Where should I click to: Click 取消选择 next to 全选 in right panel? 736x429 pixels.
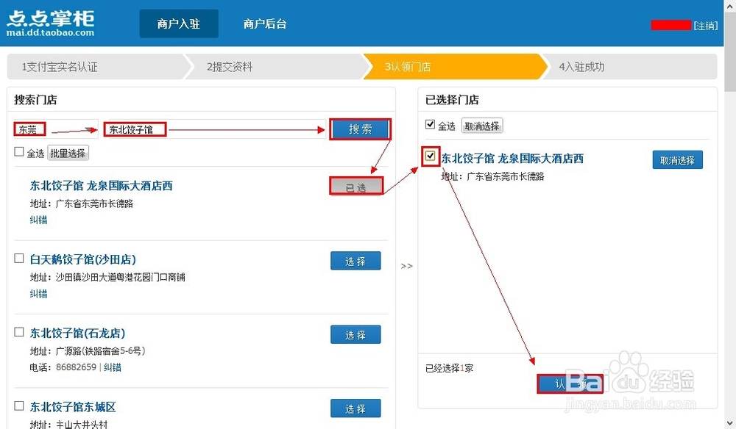pyautogui.click(x=482, y=125)
